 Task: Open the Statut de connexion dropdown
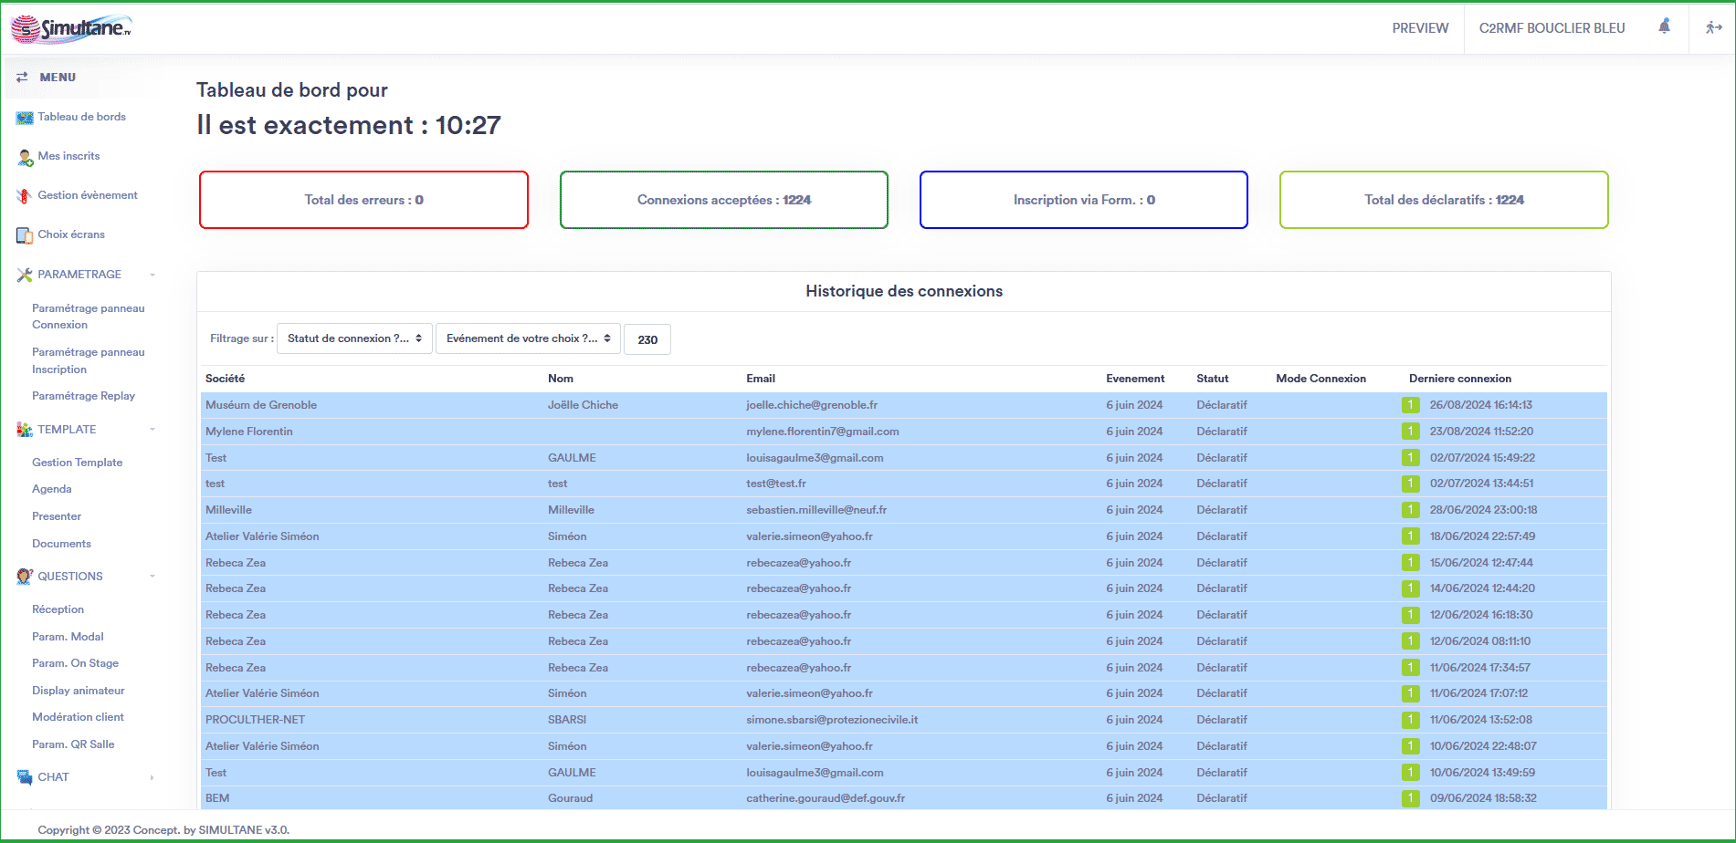pyautogui.click(x=354, y=338)
